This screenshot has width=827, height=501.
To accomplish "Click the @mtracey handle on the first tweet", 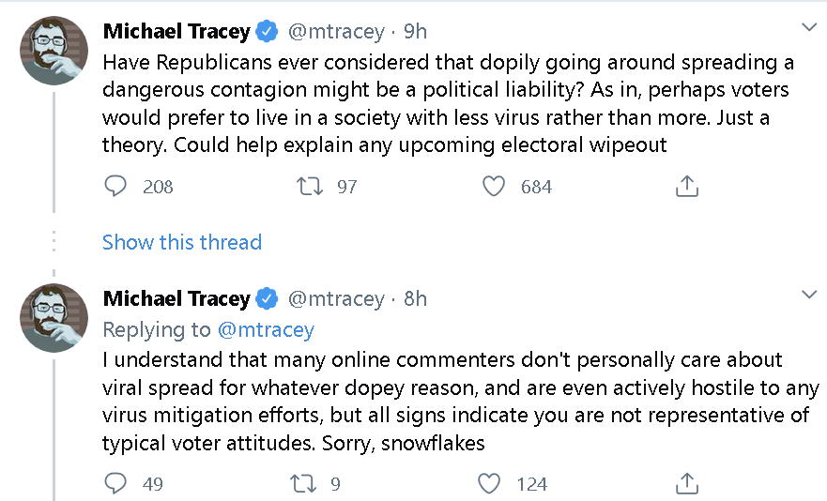I will tap(336, 32).
